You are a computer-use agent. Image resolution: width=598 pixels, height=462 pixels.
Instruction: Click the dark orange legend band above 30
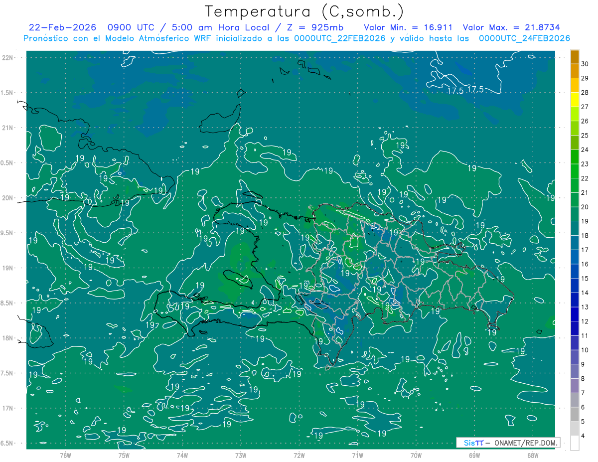(x=575, y=57)
